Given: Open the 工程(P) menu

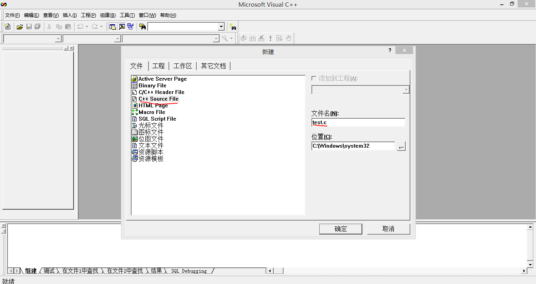Looking at the screenshot, I should coord(88,15).
